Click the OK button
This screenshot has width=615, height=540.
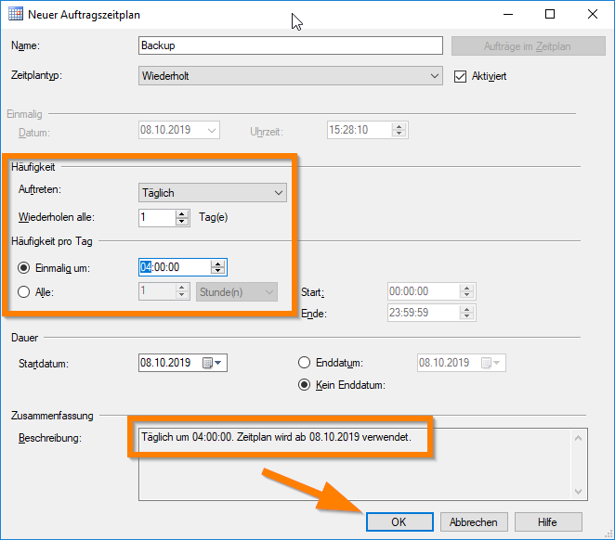pyautogui.click(x=399, y=522)
